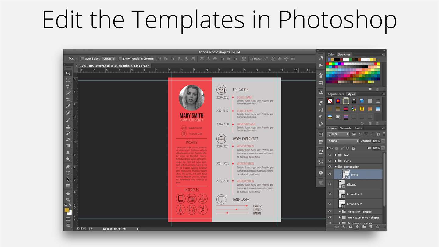This screenshot has width=439, height=247.
Task: Click the Opacity 100% field
Action: (x=376, y=141)
